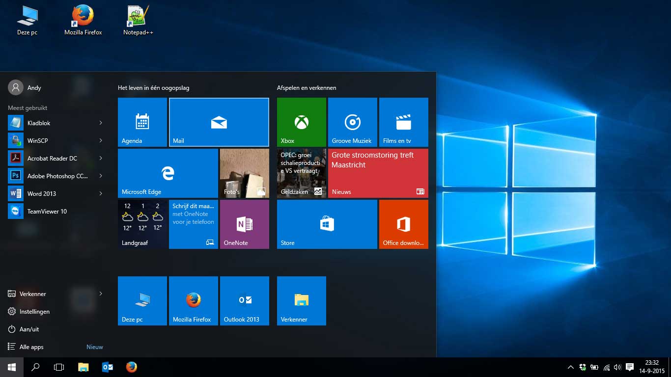Open the orange Office download tile
The width and height of the screenshot is (671, 377).
[404, 224]
